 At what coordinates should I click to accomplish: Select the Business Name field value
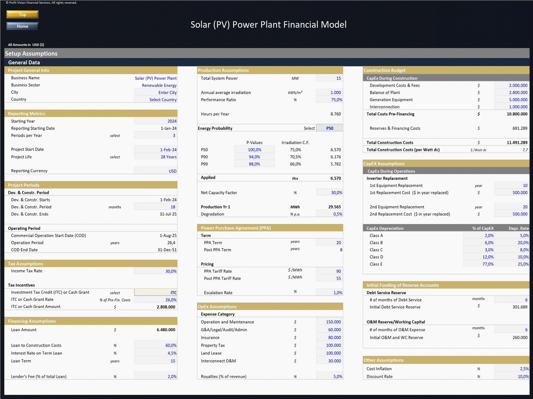(x=156, y=78)
